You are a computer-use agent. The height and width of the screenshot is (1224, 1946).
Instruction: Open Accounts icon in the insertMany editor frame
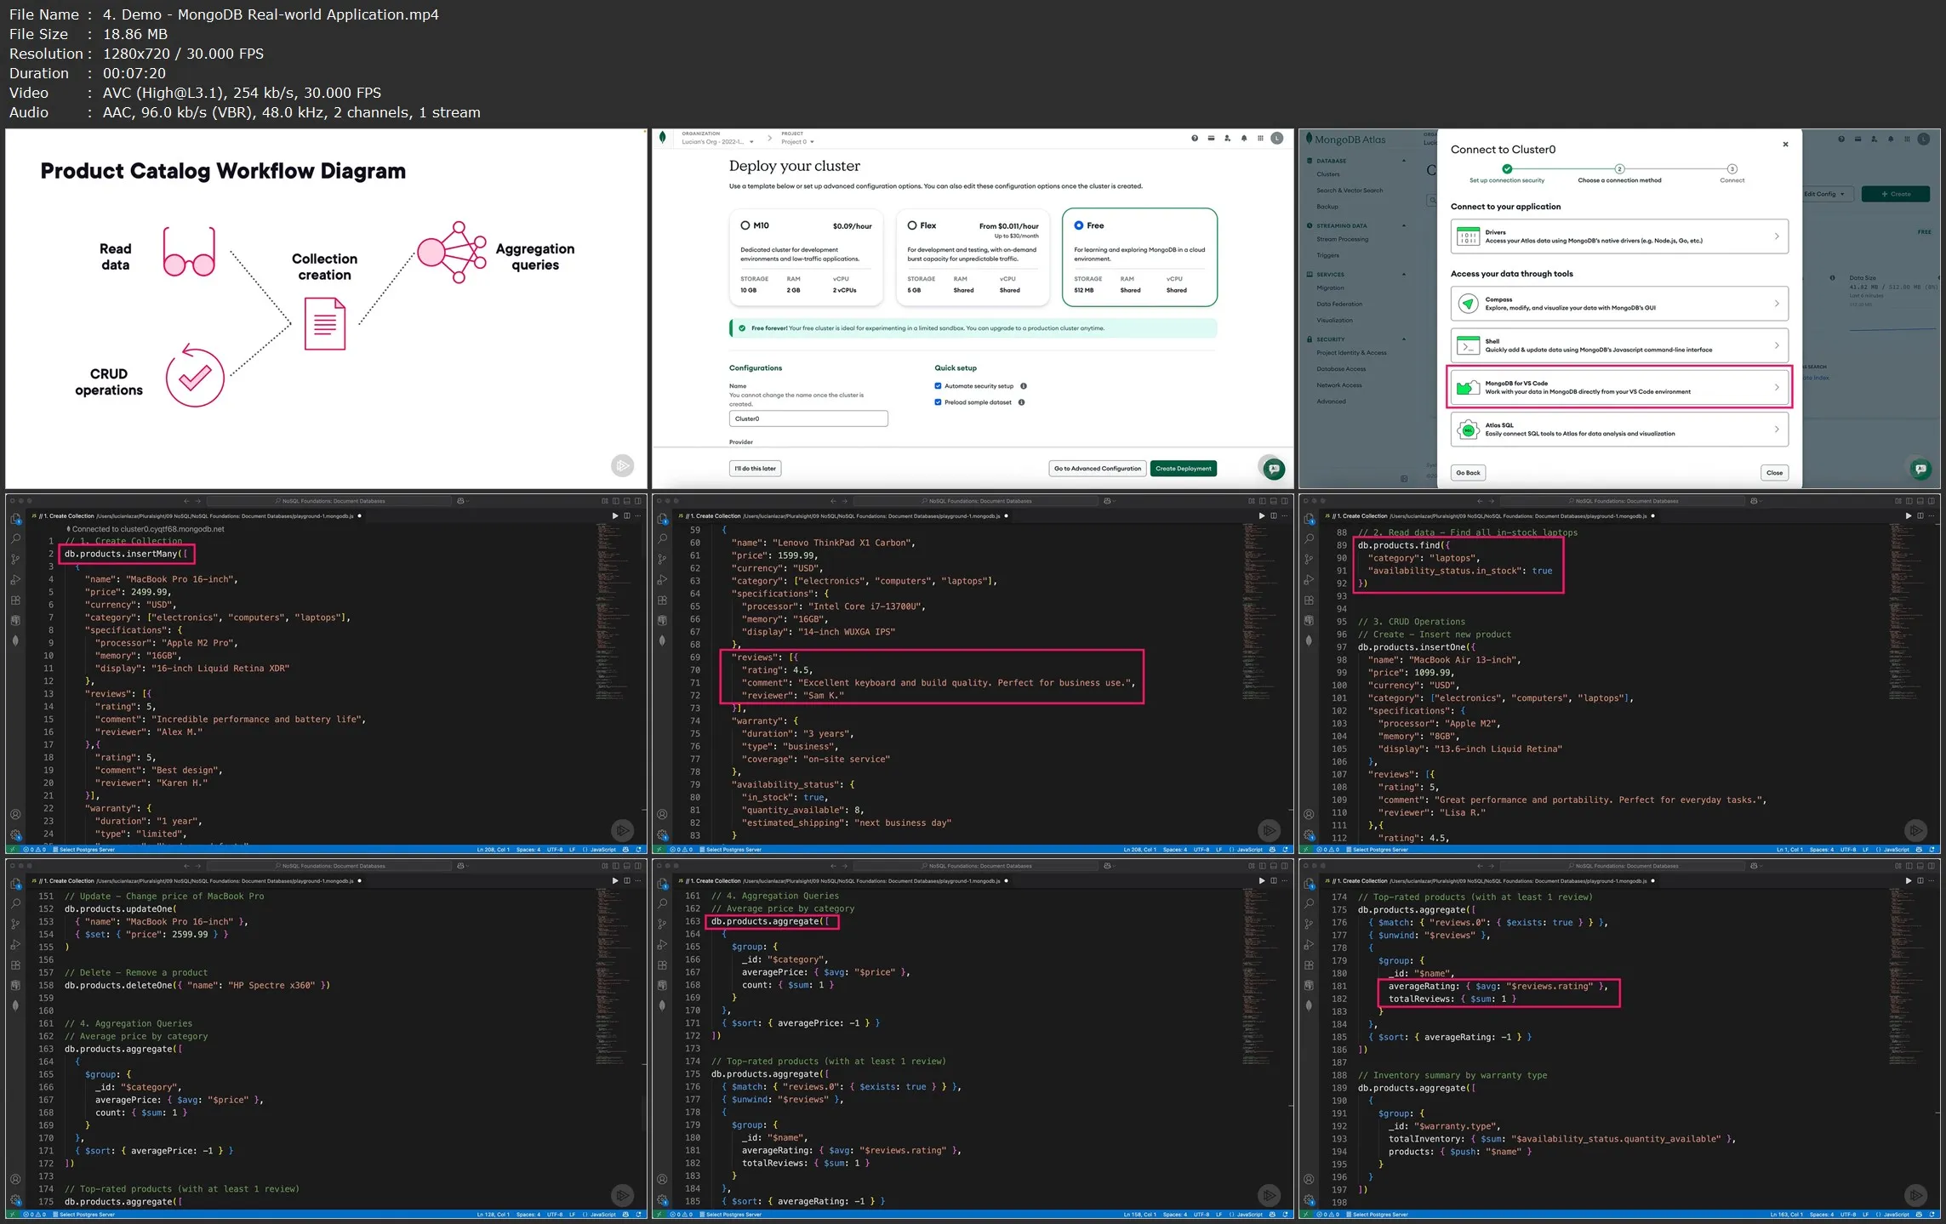(15, 814)
